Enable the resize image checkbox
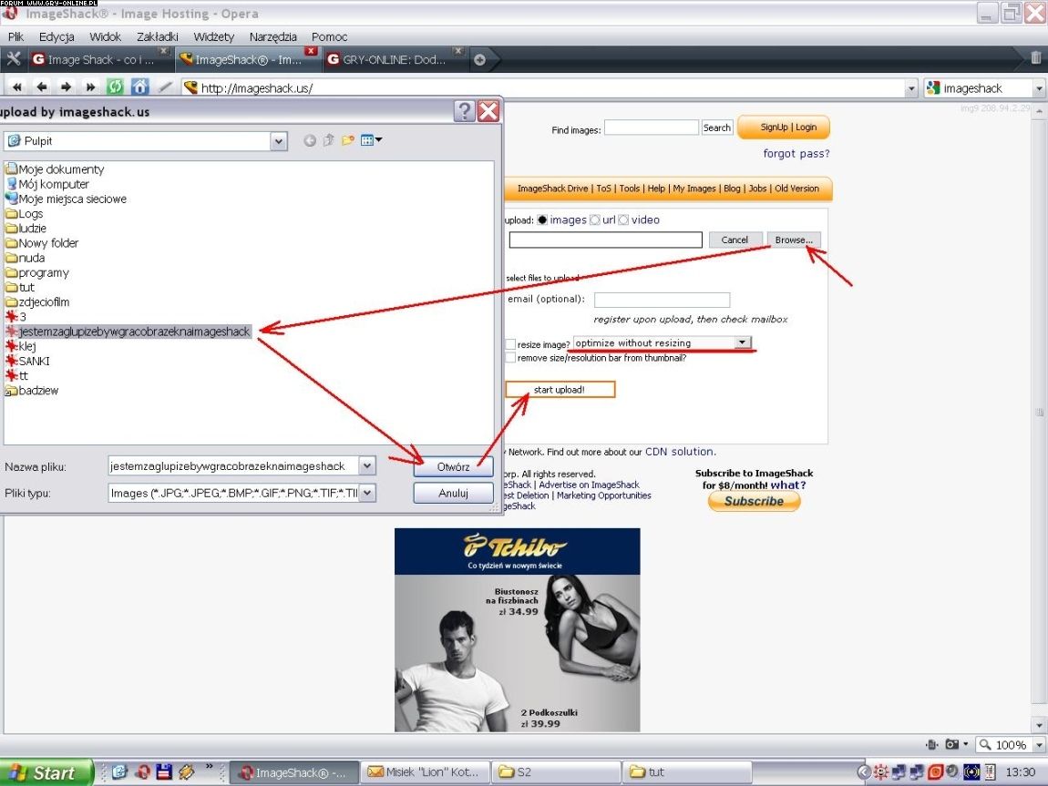The width and height of the screenshot is (1048, 786). pyautogui.click(x=510, y=344)
